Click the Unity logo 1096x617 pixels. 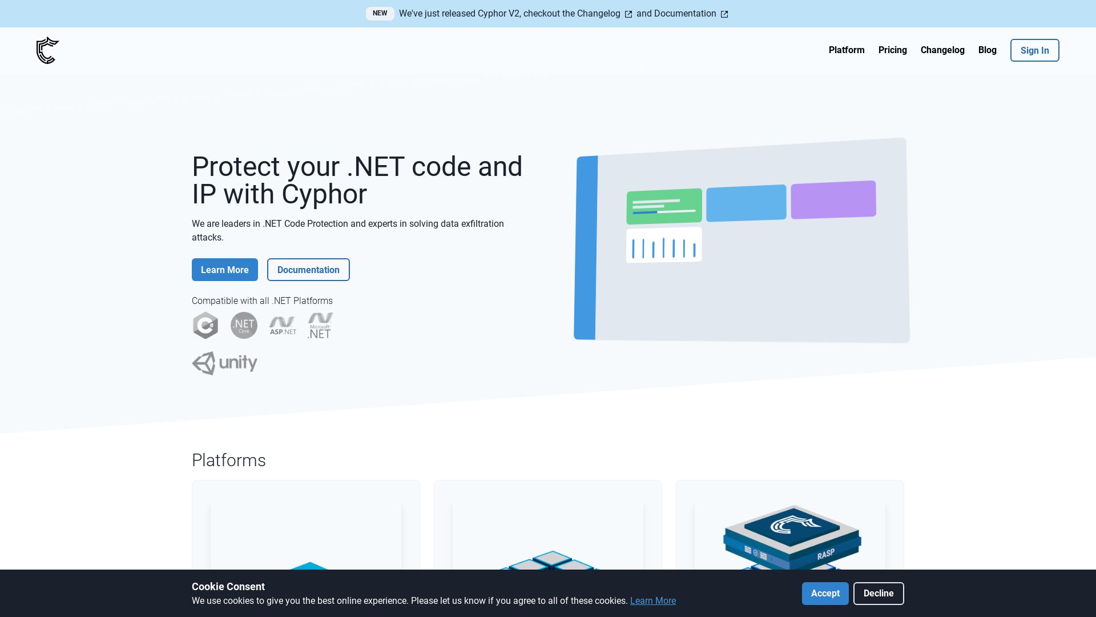coord(224,363)
